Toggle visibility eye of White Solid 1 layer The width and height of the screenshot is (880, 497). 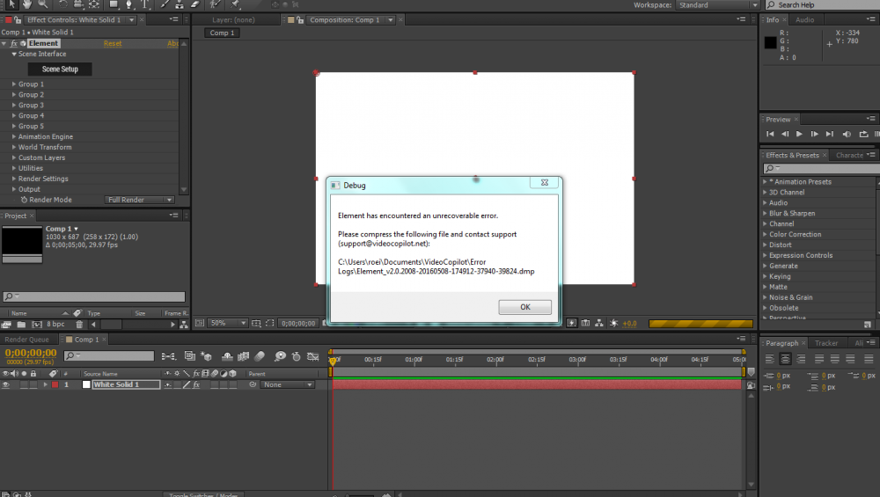coord(6,385)
